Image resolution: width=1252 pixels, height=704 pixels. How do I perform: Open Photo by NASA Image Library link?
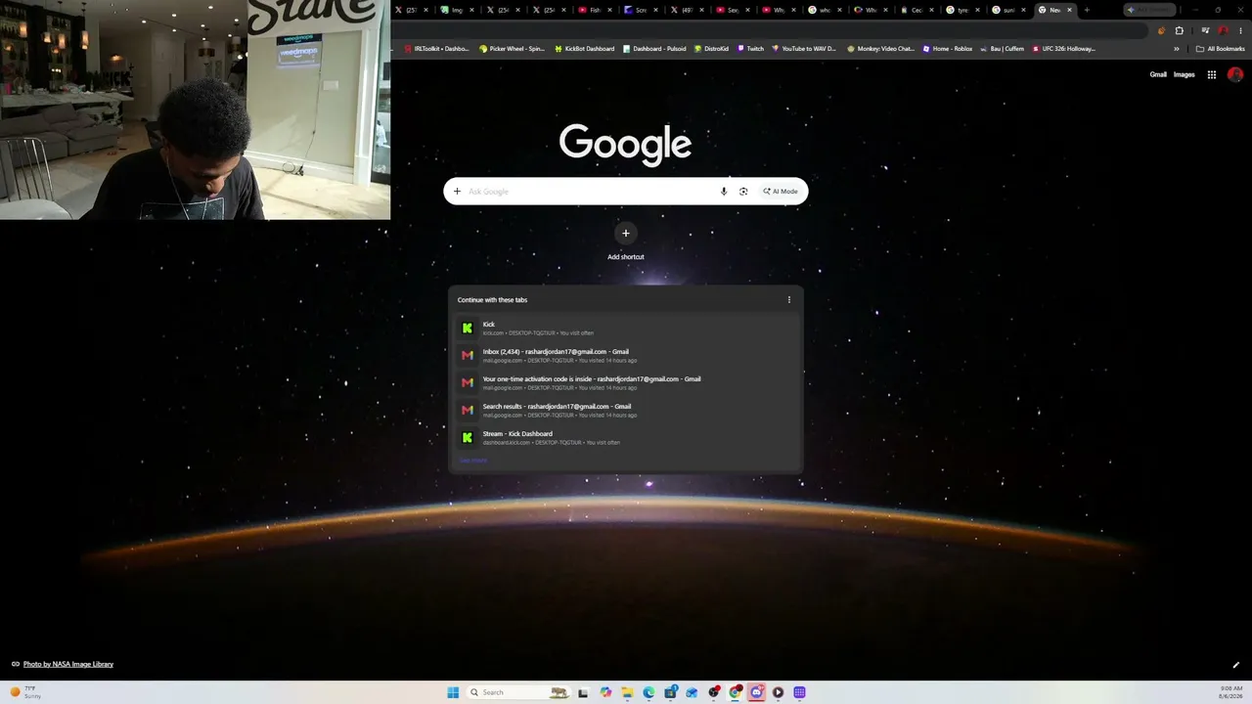[68, 664]
